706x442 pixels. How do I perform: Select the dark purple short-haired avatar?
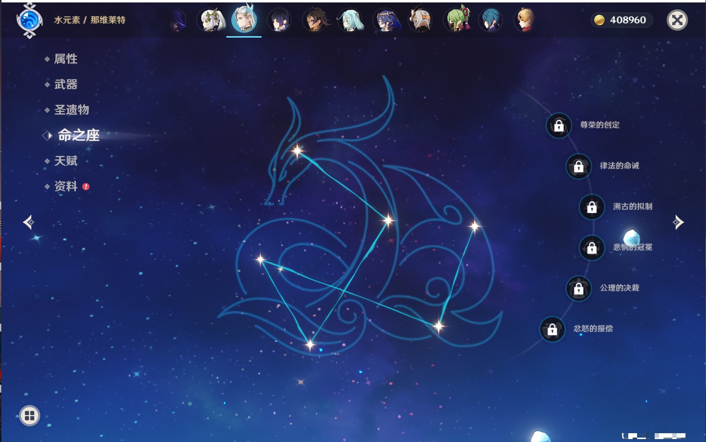point(280,20)
